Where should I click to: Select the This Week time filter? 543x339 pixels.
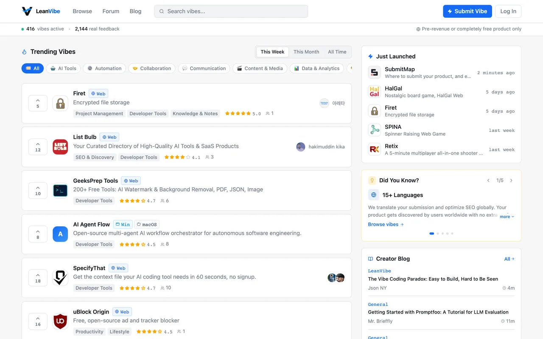pos(272,52)
